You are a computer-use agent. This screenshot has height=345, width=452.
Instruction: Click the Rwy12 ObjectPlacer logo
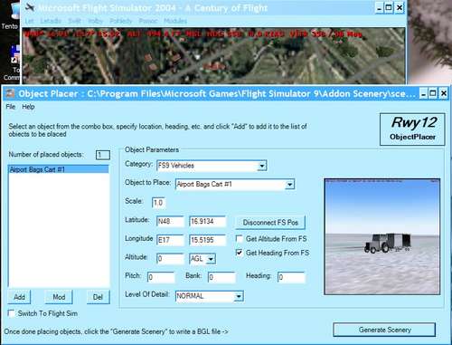(x=412, y=129)
